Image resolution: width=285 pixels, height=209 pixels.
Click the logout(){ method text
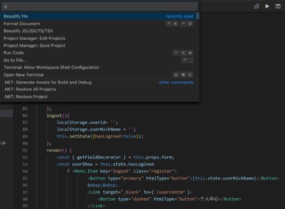click(x=58, y=115)
